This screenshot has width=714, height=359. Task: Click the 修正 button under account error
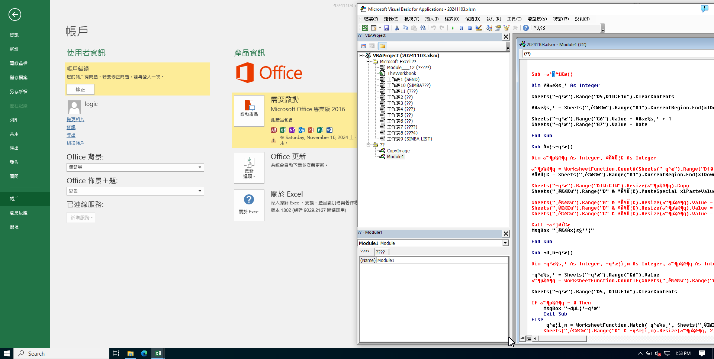click(x=80, y=89)
